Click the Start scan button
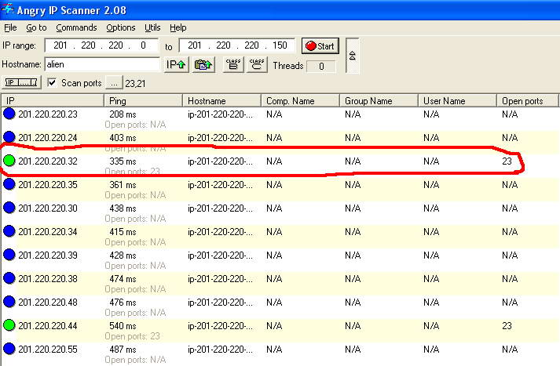This screenshot has width=560, height=366. (320, 46)
